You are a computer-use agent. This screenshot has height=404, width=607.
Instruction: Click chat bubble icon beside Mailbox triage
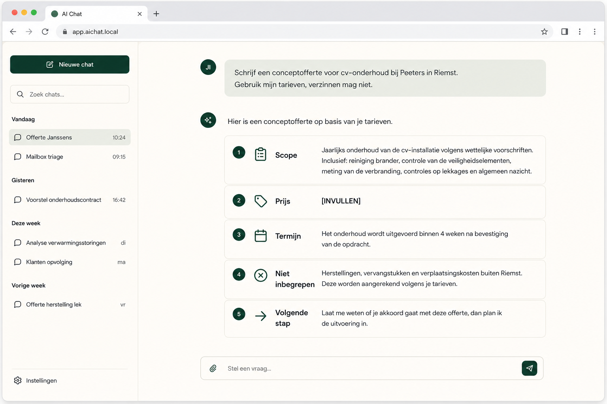point(18,157)
